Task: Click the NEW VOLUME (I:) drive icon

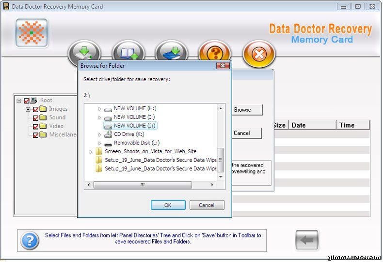Action: 108,118
